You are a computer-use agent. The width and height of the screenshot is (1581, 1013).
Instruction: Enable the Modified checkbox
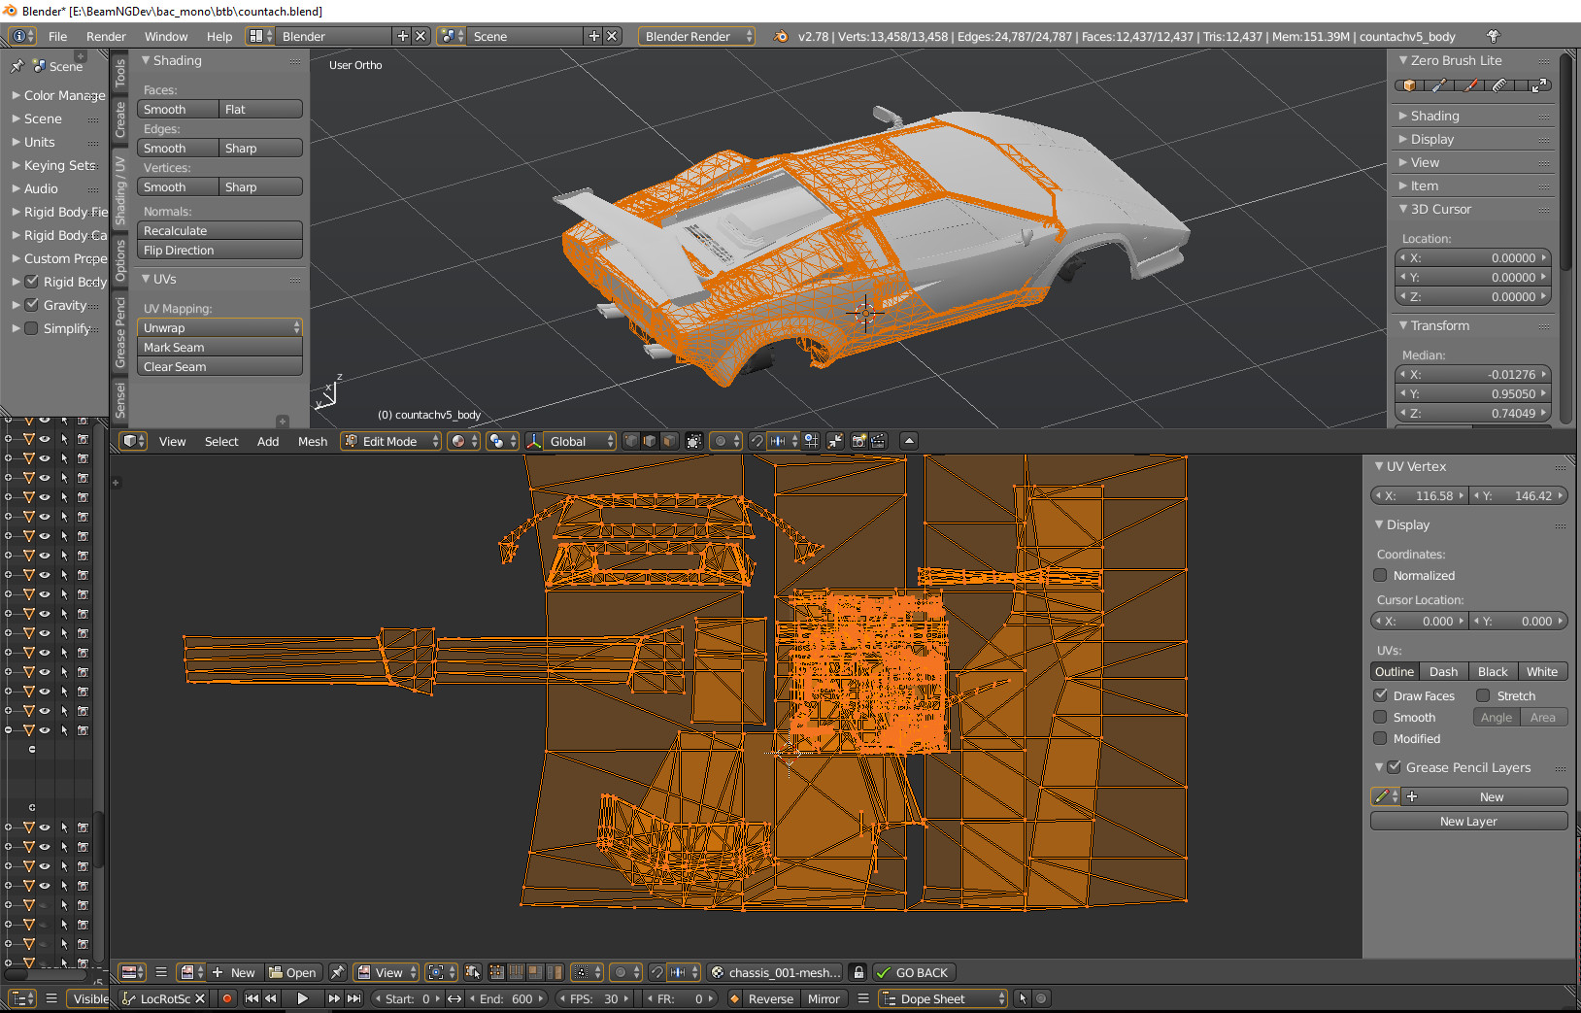coord(1380,738)
